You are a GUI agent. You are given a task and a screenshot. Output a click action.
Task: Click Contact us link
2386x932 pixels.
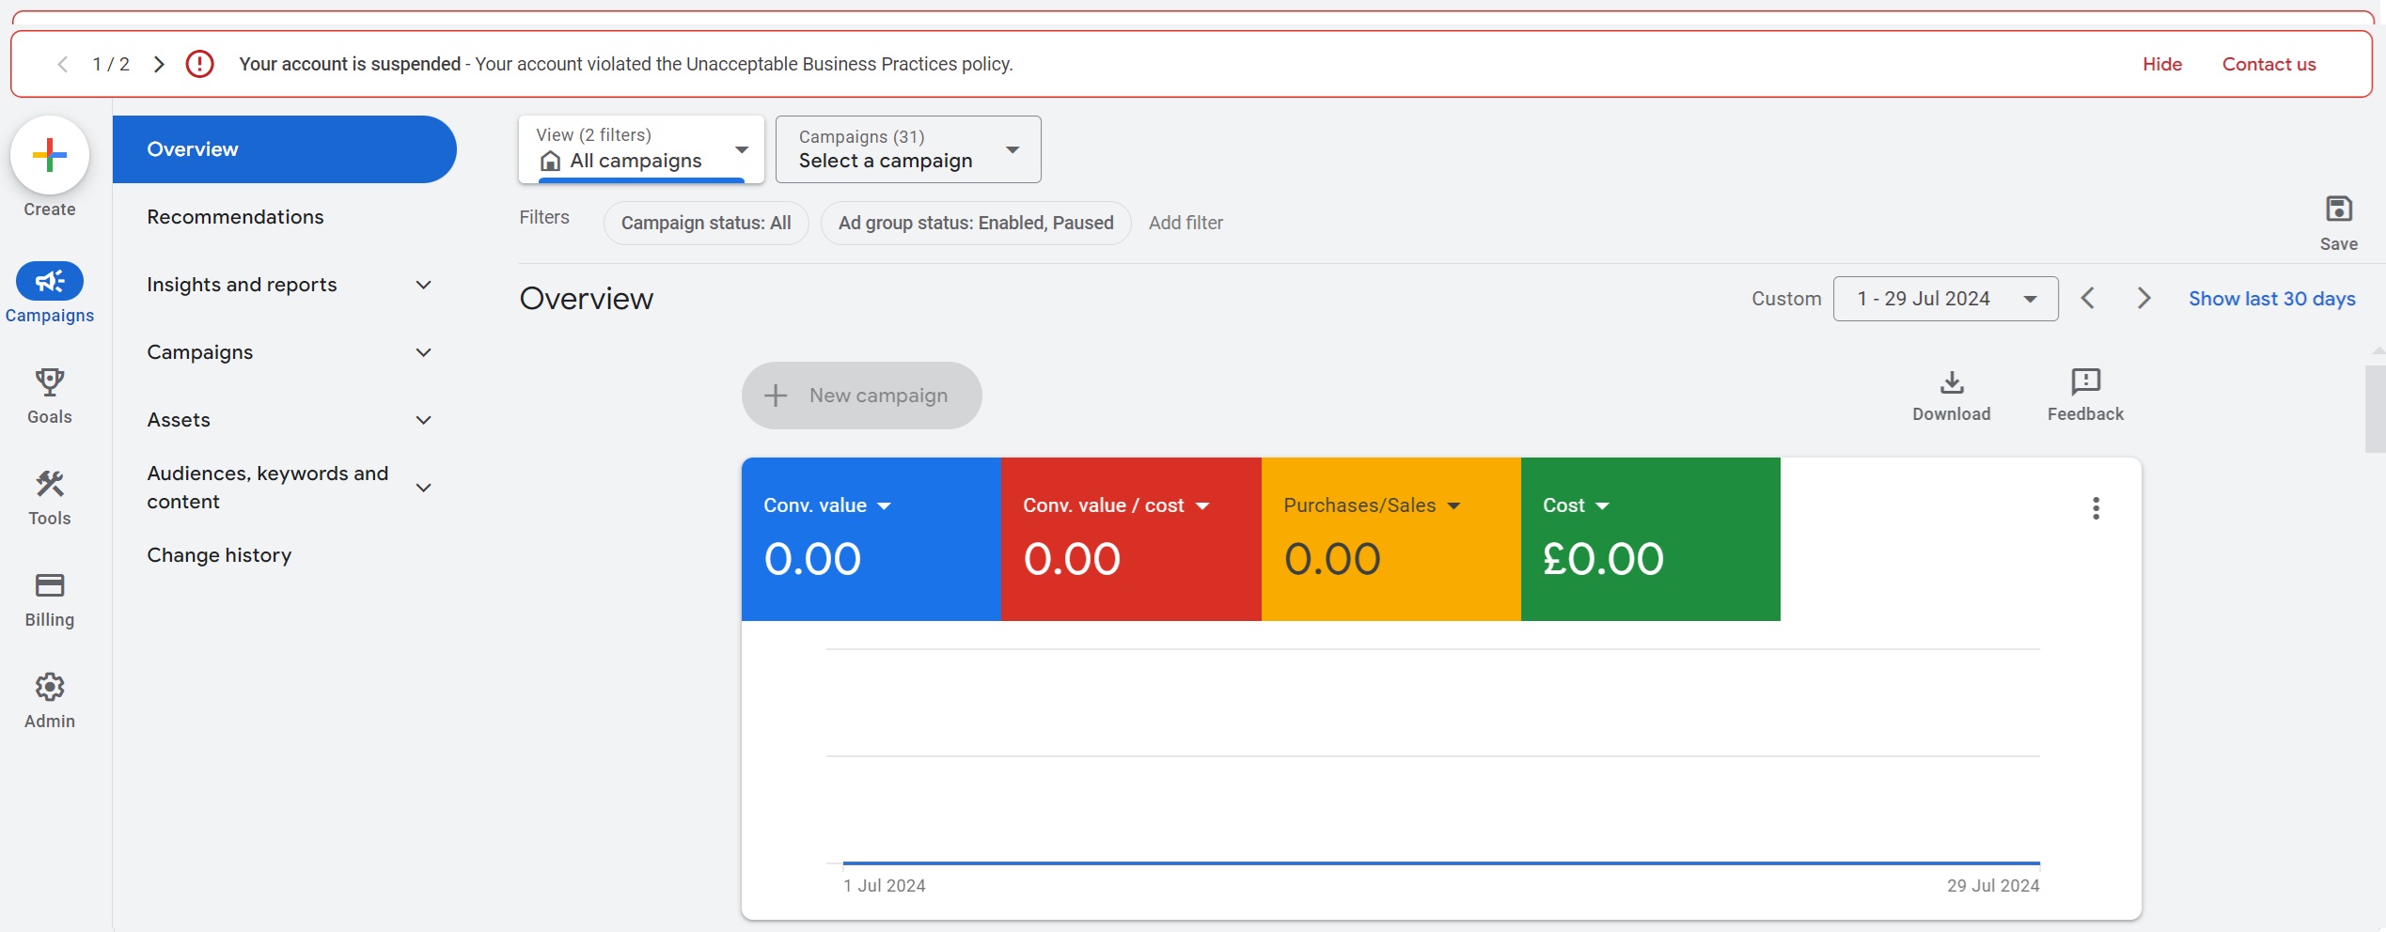click(2268, 64)
